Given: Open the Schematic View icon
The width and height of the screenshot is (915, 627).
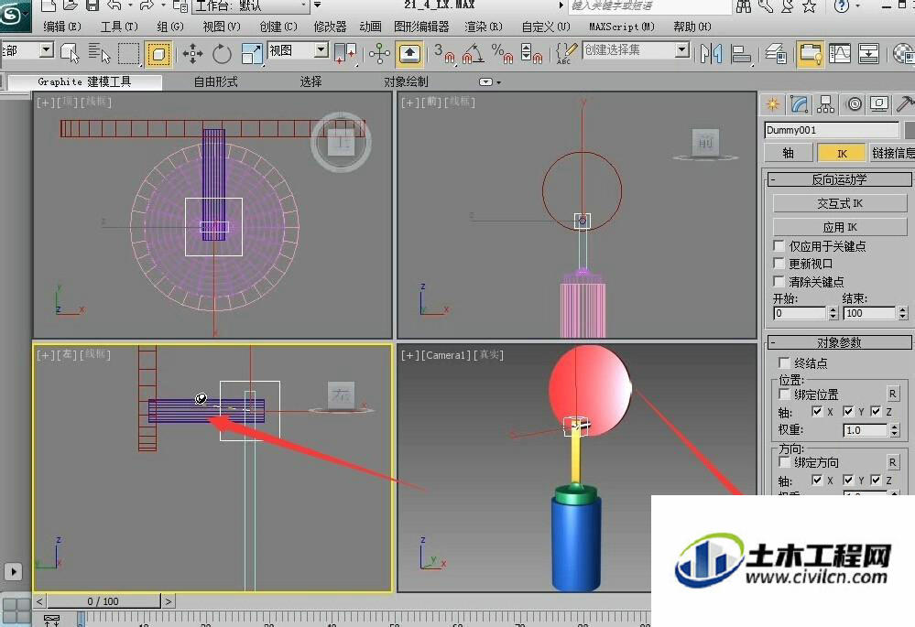Looking at the screenshot, I should coord(869,54).
